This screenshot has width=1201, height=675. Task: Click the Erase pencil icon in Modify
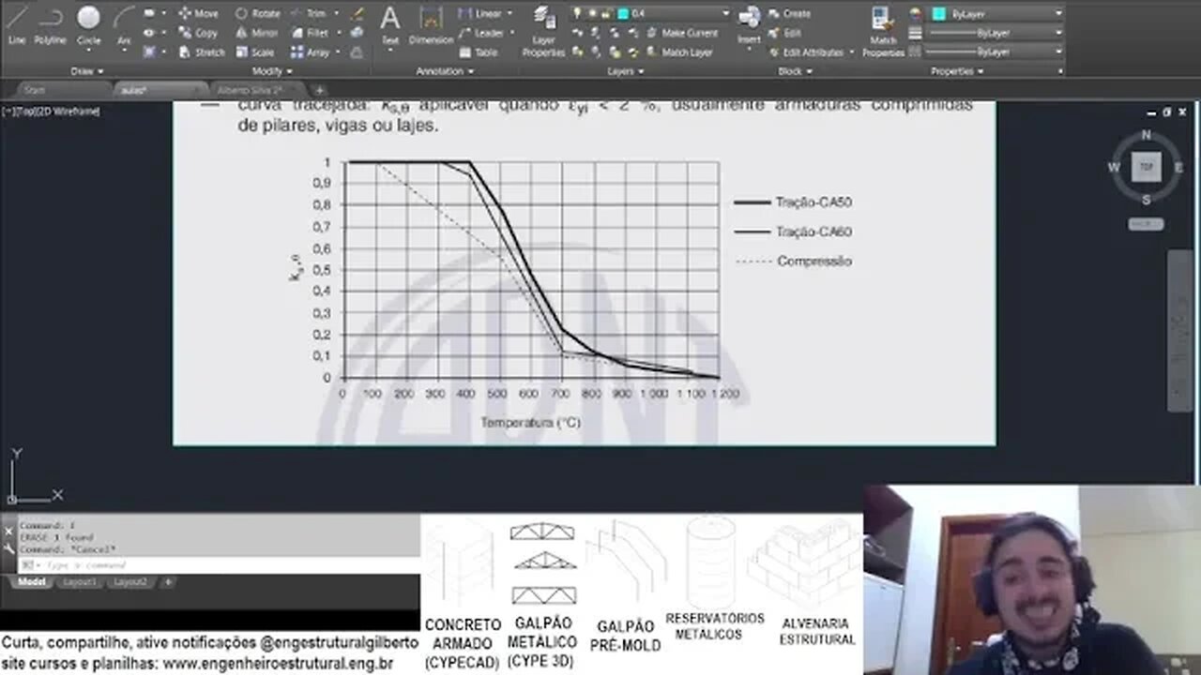coord(357,14)
